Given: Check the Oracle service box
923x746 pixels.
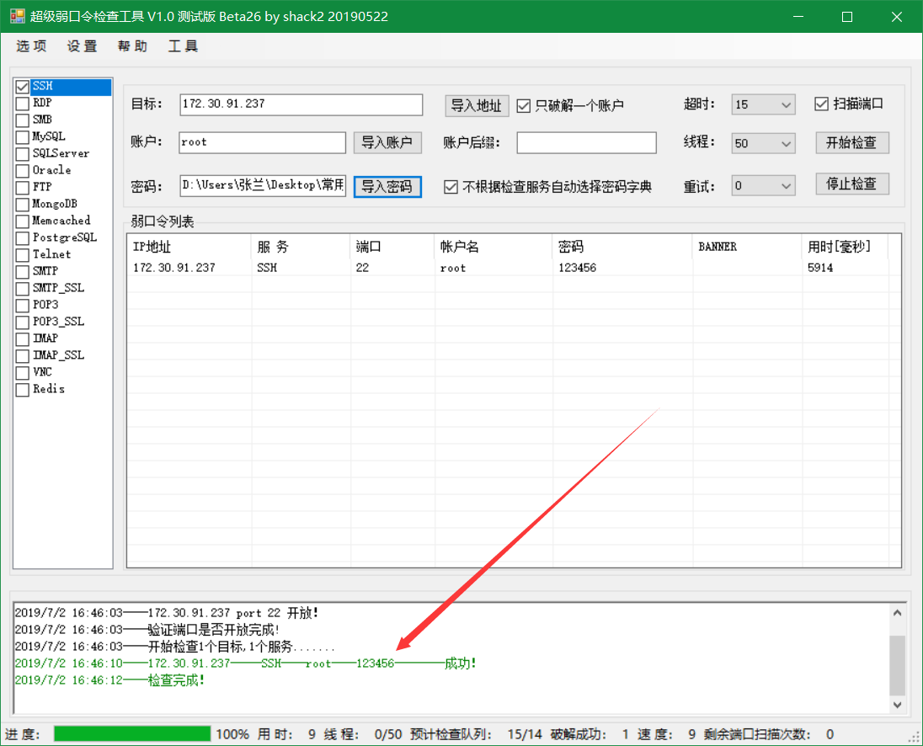Looking at the screenshot, I should [x=23, y=171].
